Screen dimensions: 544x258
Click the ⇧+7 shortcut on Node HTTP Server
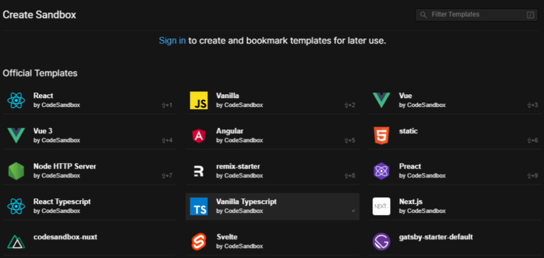(167, 176)
